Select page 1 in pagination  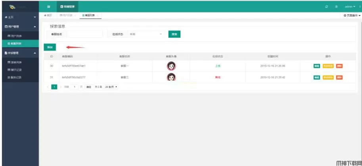click(54, 87)
